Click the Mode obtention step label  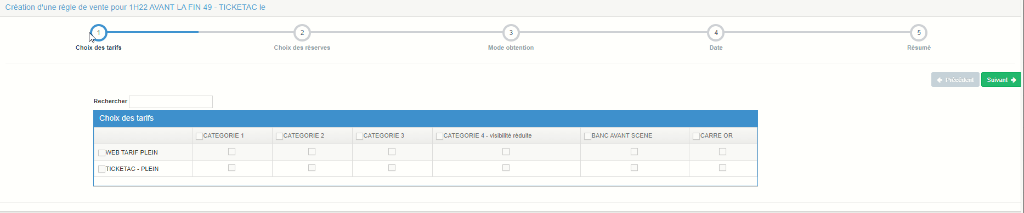click(x=511, y=48)
